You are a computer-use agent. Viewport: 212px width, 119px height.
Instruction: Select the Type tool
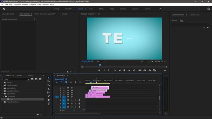point(49,103)
